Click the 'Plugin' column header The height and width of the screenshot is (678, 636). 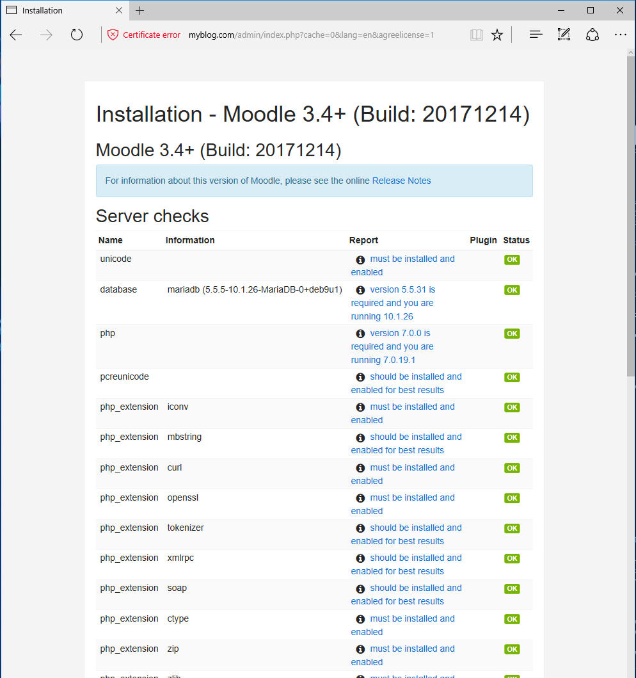point(483,241)
